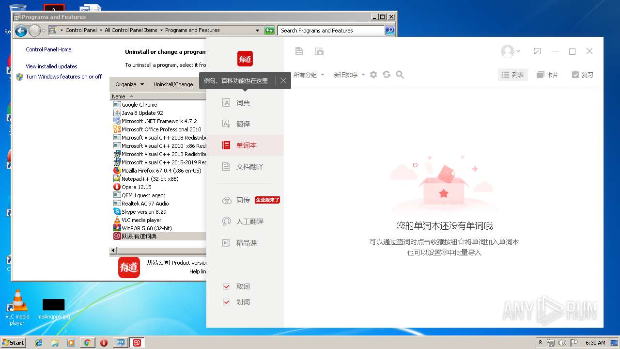Open the user avatar account dropdown
Image resolution: width=620 pixels, height=349 pixels.
pos(511,51)
